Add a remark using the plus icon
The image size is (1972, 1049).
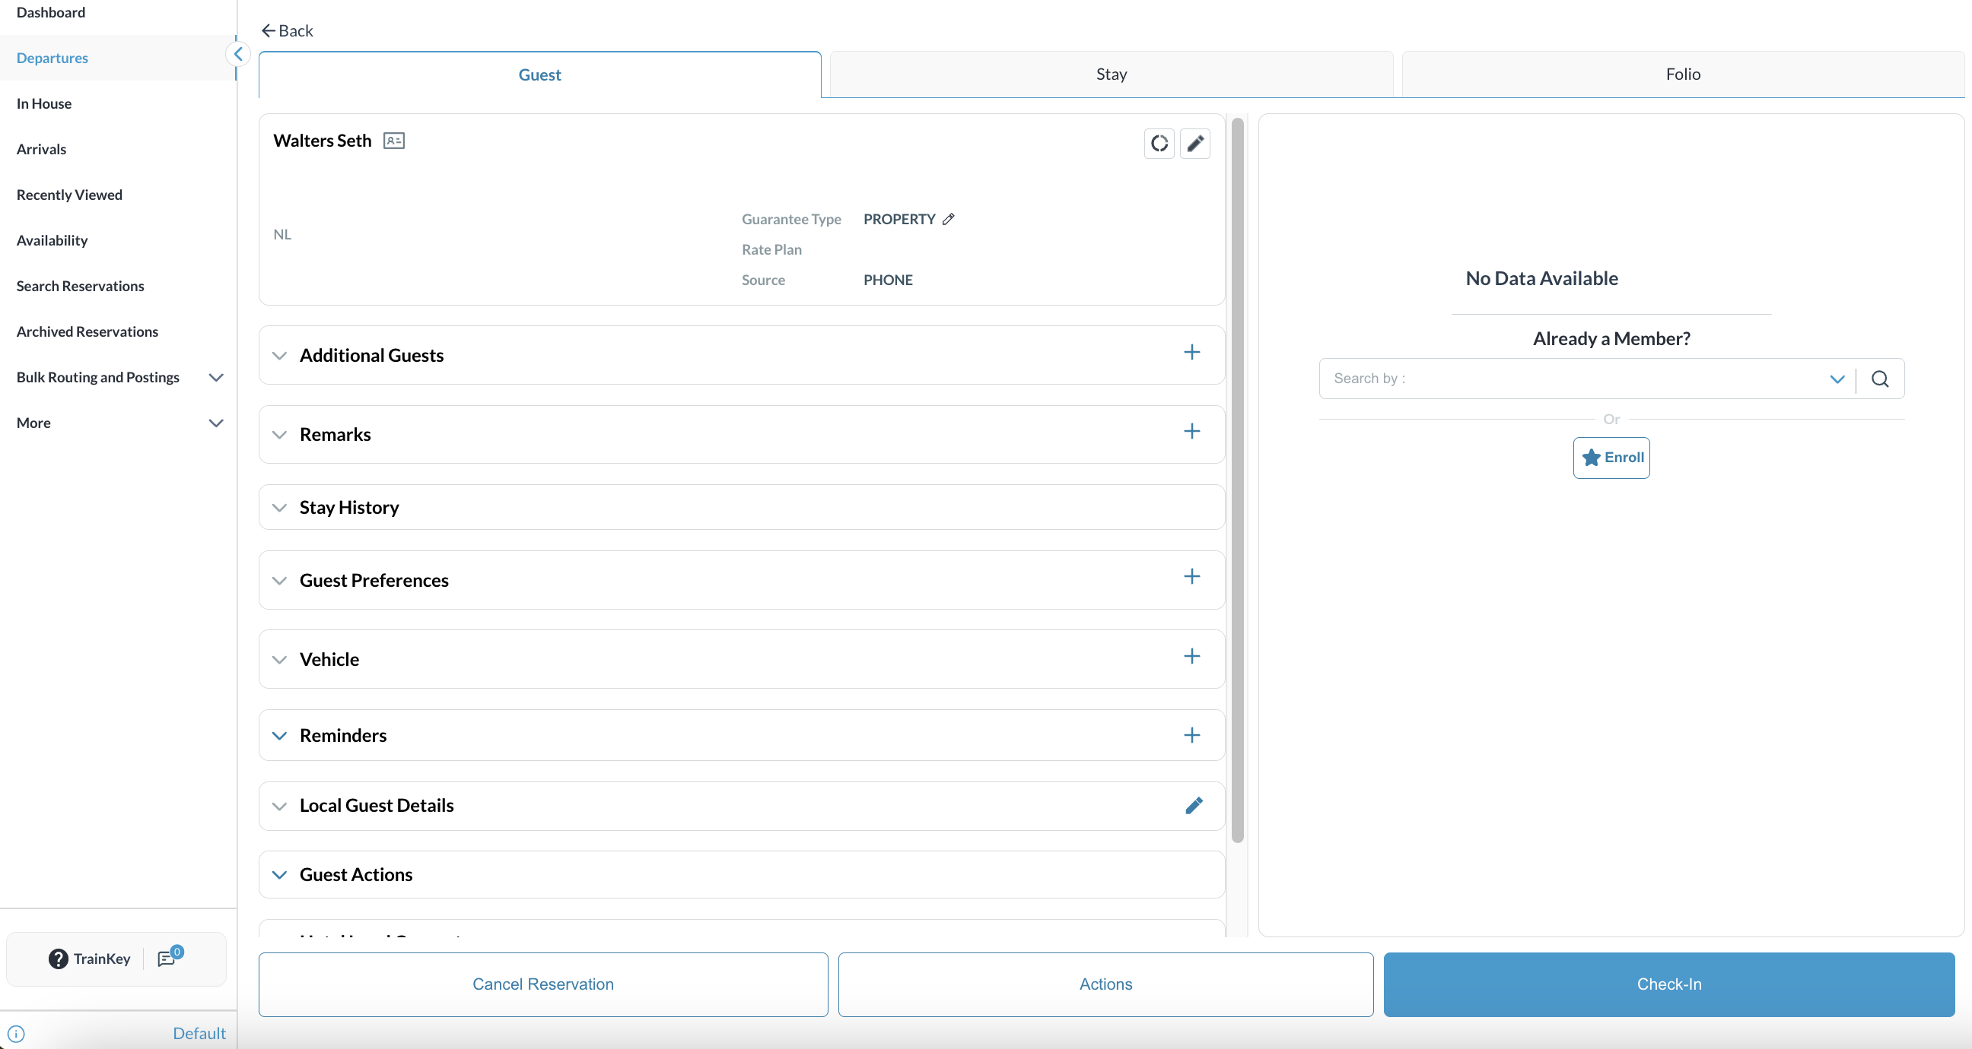point(1191,432)
